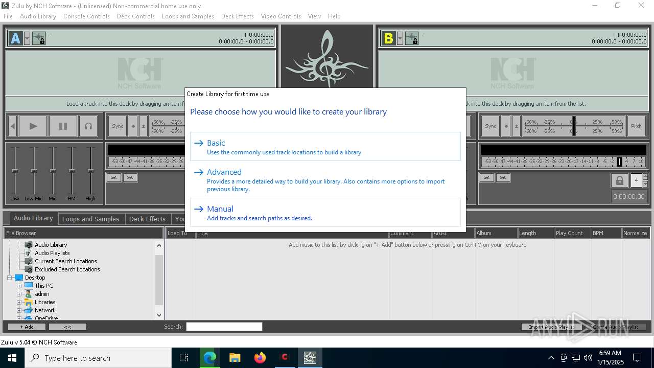Decrease Deck B loop beat count
This screenshot has height=368, width=654.
pos(645,184)
